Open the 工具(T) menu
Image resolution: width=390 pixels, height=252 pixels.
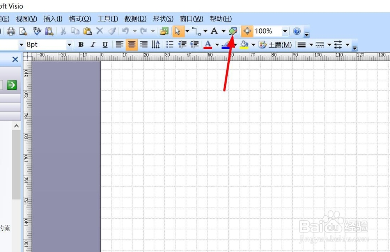108,18
